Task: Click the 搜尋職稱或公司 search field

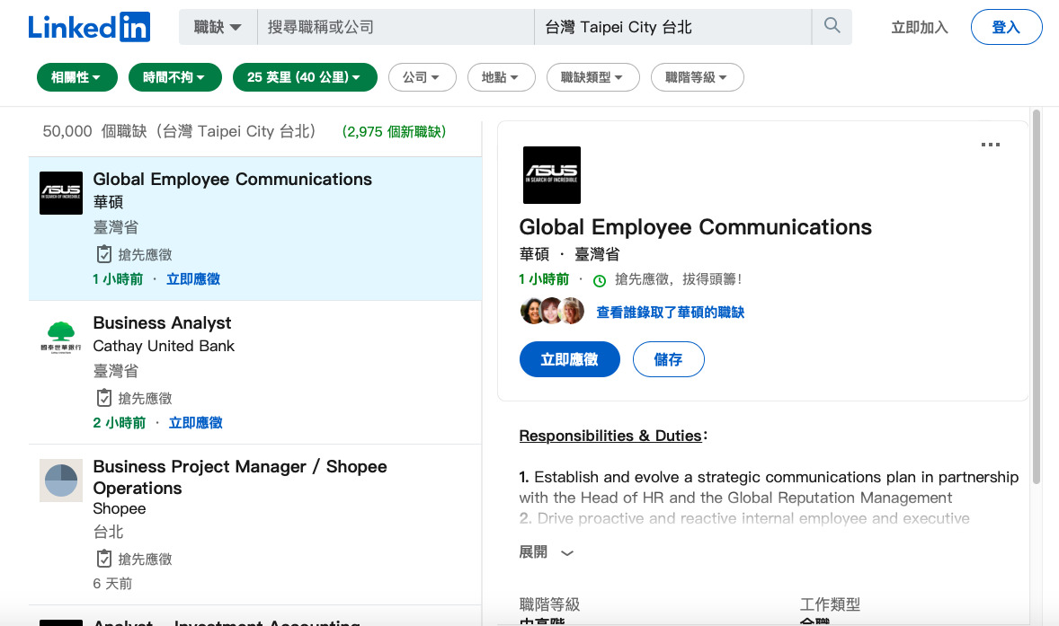Action: (396, 27)
